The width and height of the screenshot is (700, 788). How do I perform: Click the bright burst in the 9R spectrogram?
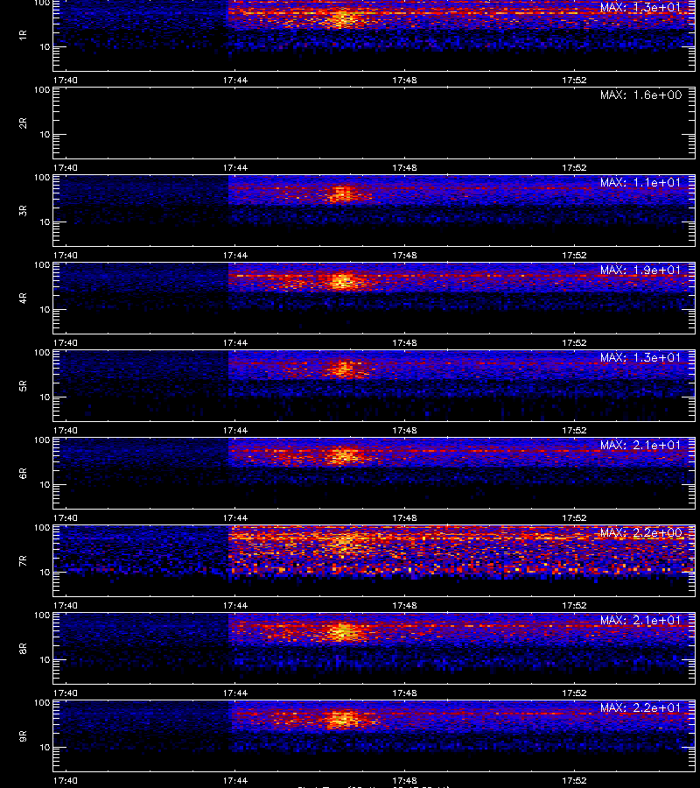click(342, 719)
